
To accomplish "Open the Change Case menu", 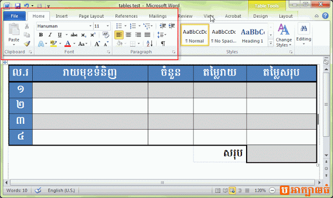I will tap(83, 44).
